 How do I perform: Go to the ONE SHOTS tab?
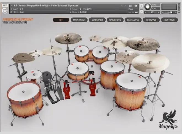point(115,20)
